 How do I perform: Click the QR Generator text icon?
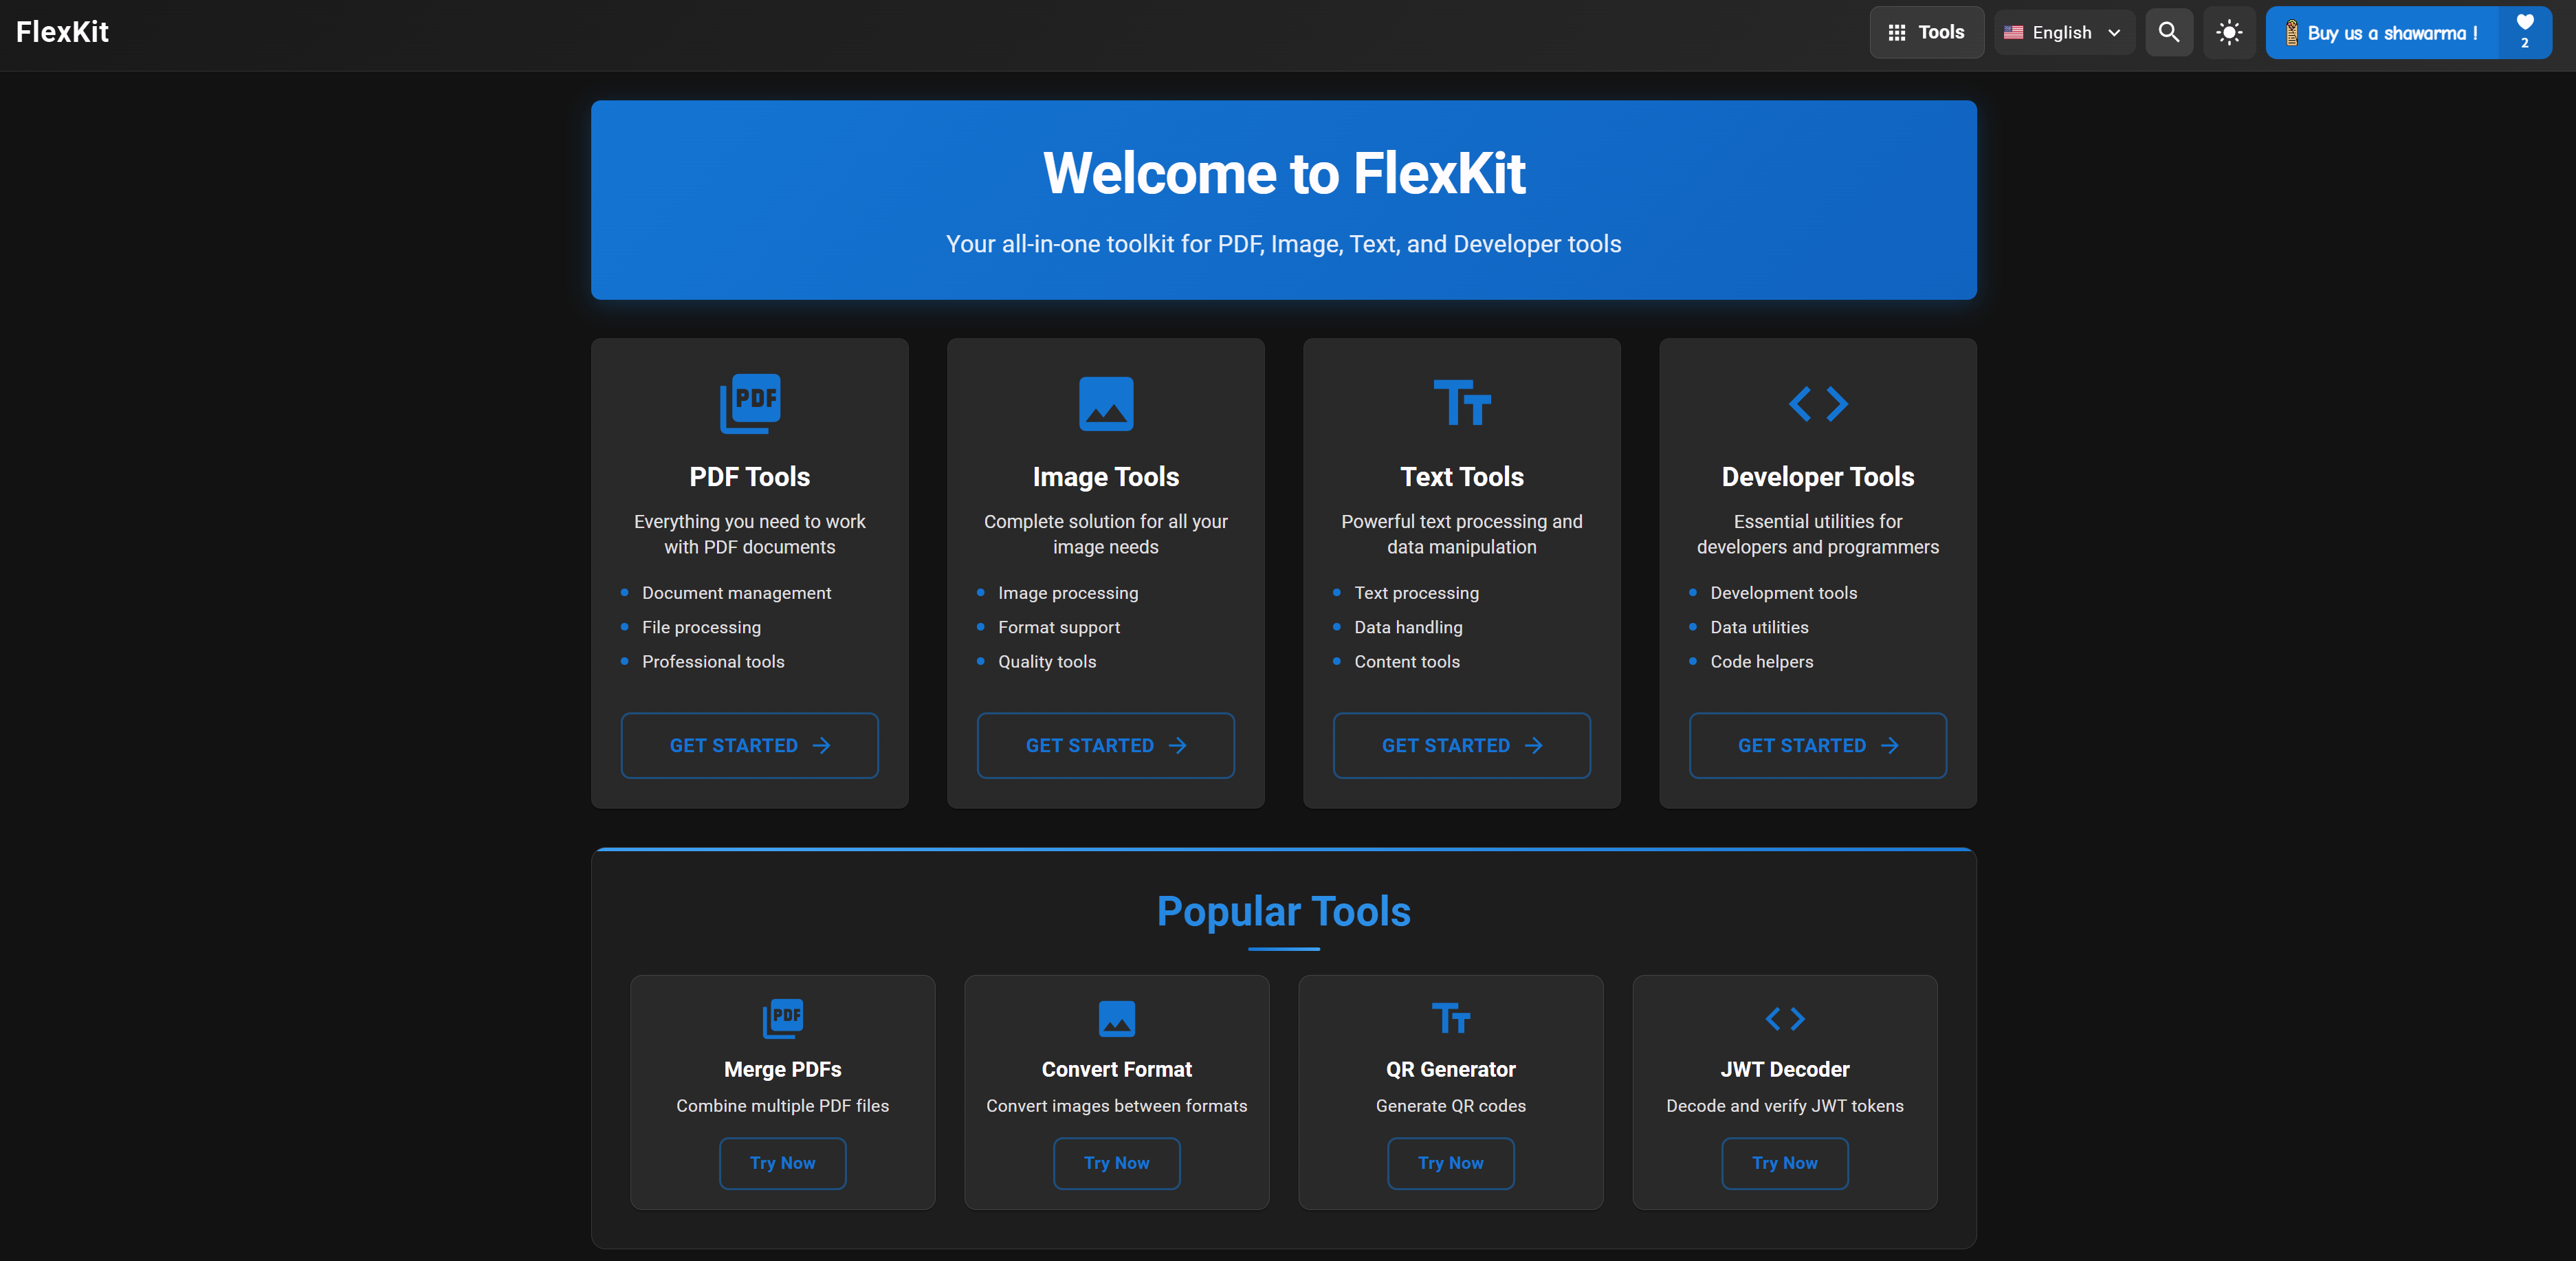coord(1450,1018)
